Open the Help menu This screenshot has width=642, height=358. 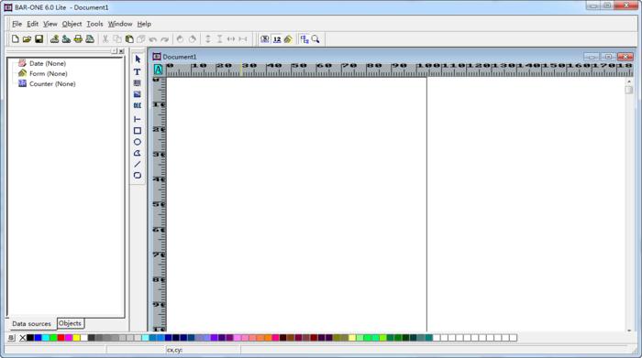(144, 24)
